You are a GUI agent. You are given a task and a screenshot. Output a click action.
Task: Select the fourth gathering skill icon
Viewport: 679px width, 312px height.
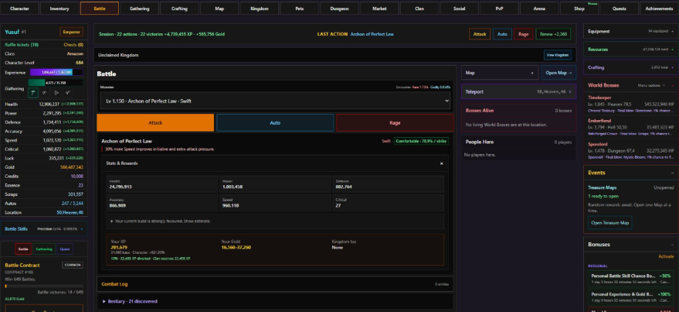(67, 93)
